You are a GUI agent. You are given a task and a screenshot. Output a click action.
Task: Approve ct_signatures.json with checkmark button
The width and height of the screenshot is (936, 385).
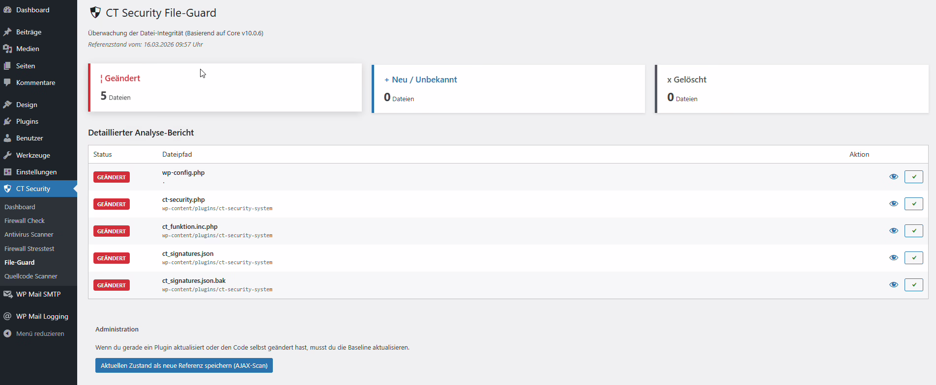click(x=914, y=258)
